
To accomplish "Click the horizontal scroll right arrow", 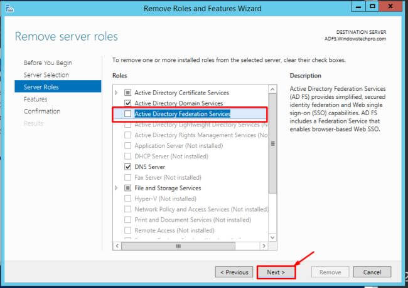I will pyautogui.click(x=264, y=245).
